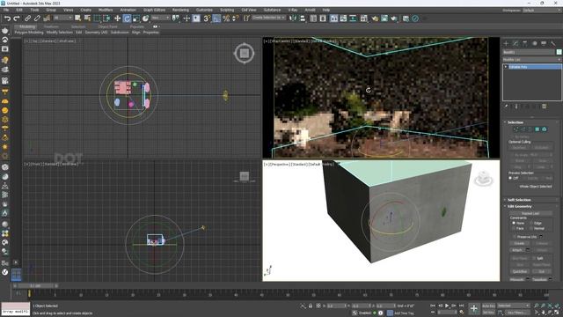Click Configure Modifier Sets icon
The image size is (563, 317).
coord(545,107)
